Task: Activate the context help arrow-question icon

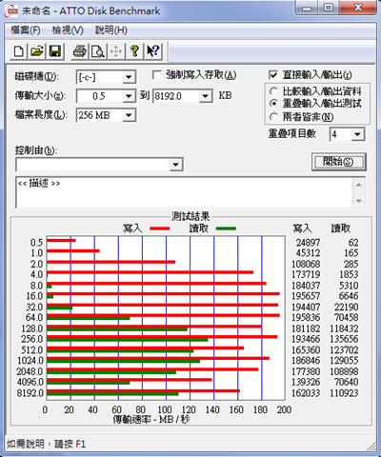Action: (153, 51)
